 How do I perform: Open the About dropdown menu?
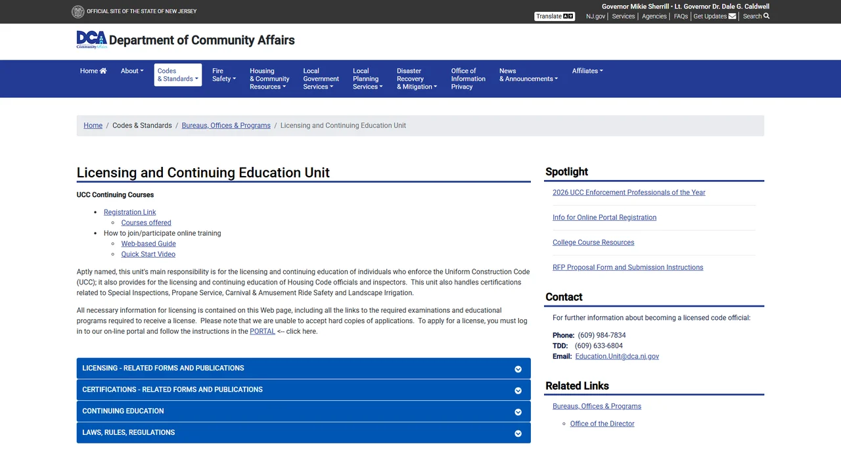(x=132, y=71)
